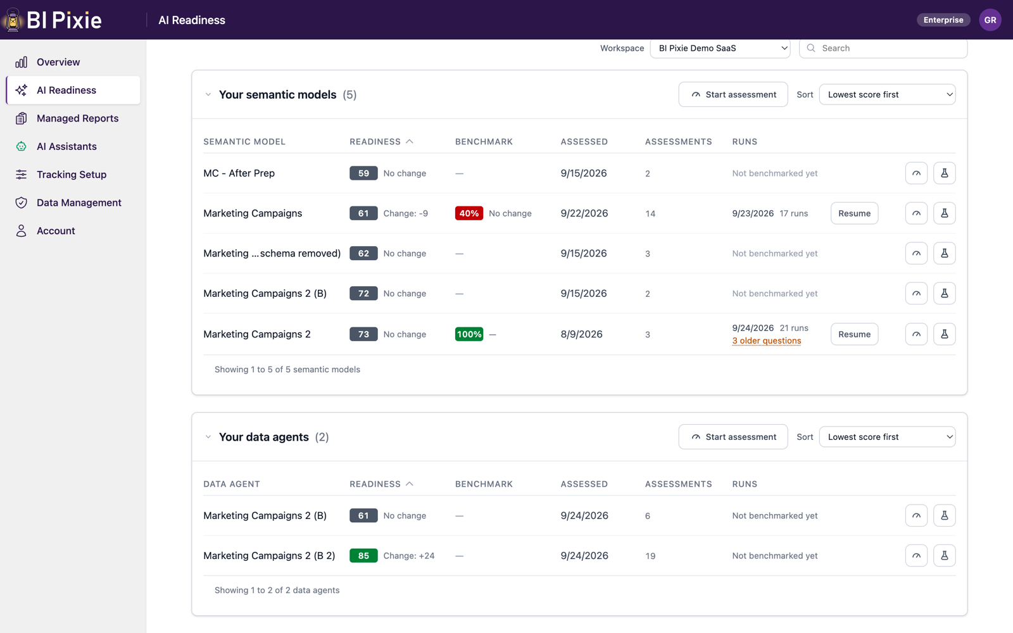The image size is (1013, 633).
Task: Collapse the Your data agents section
Action: pyautogui.click(x=208, y=437)
